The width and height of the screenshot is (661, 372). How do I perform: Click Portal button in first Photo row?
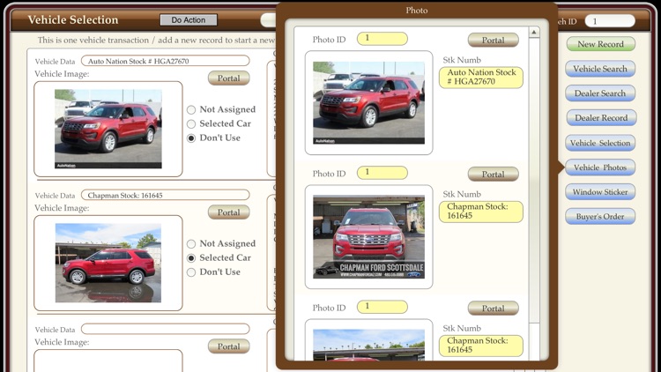[493, 40]
